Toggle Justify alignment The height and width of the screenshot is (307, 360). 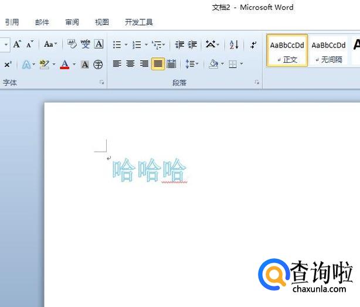point(158,64)
